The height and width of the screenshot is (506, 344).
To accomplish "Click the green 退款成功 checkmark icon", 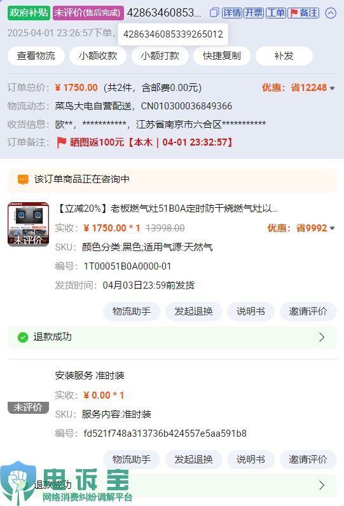I will tap(23, 337).
